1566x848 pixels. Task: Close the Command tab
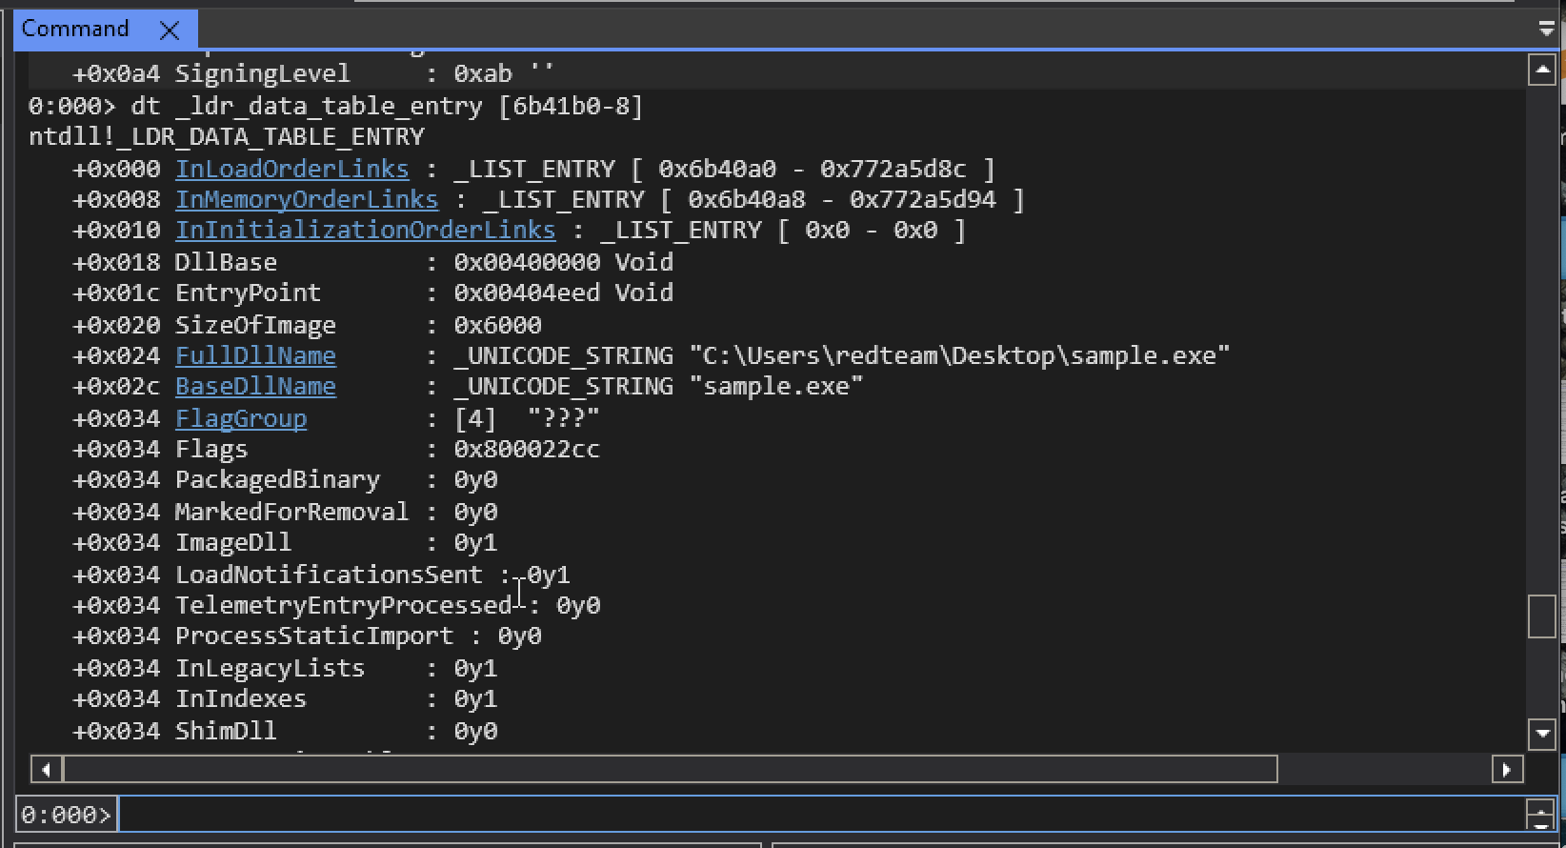[x=170, y=30]
